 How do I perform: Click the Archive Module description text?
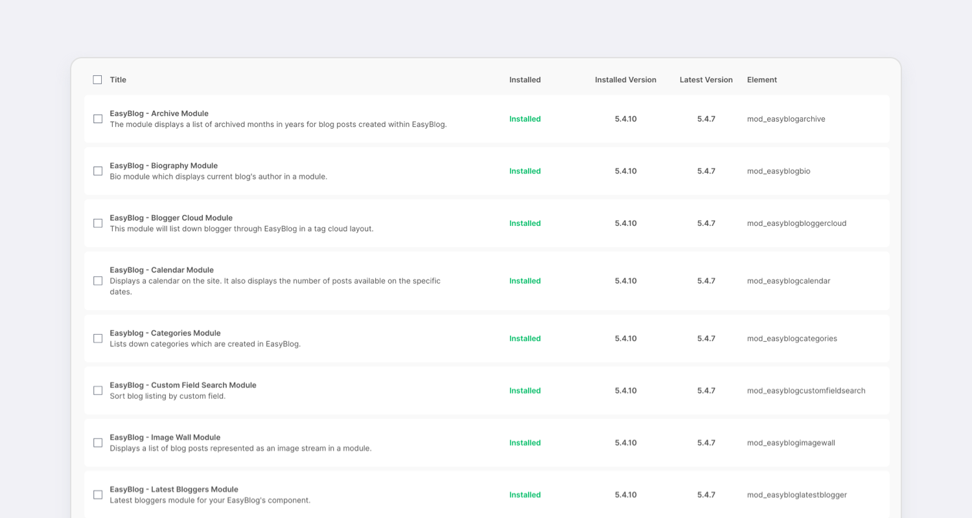[278, 124]
